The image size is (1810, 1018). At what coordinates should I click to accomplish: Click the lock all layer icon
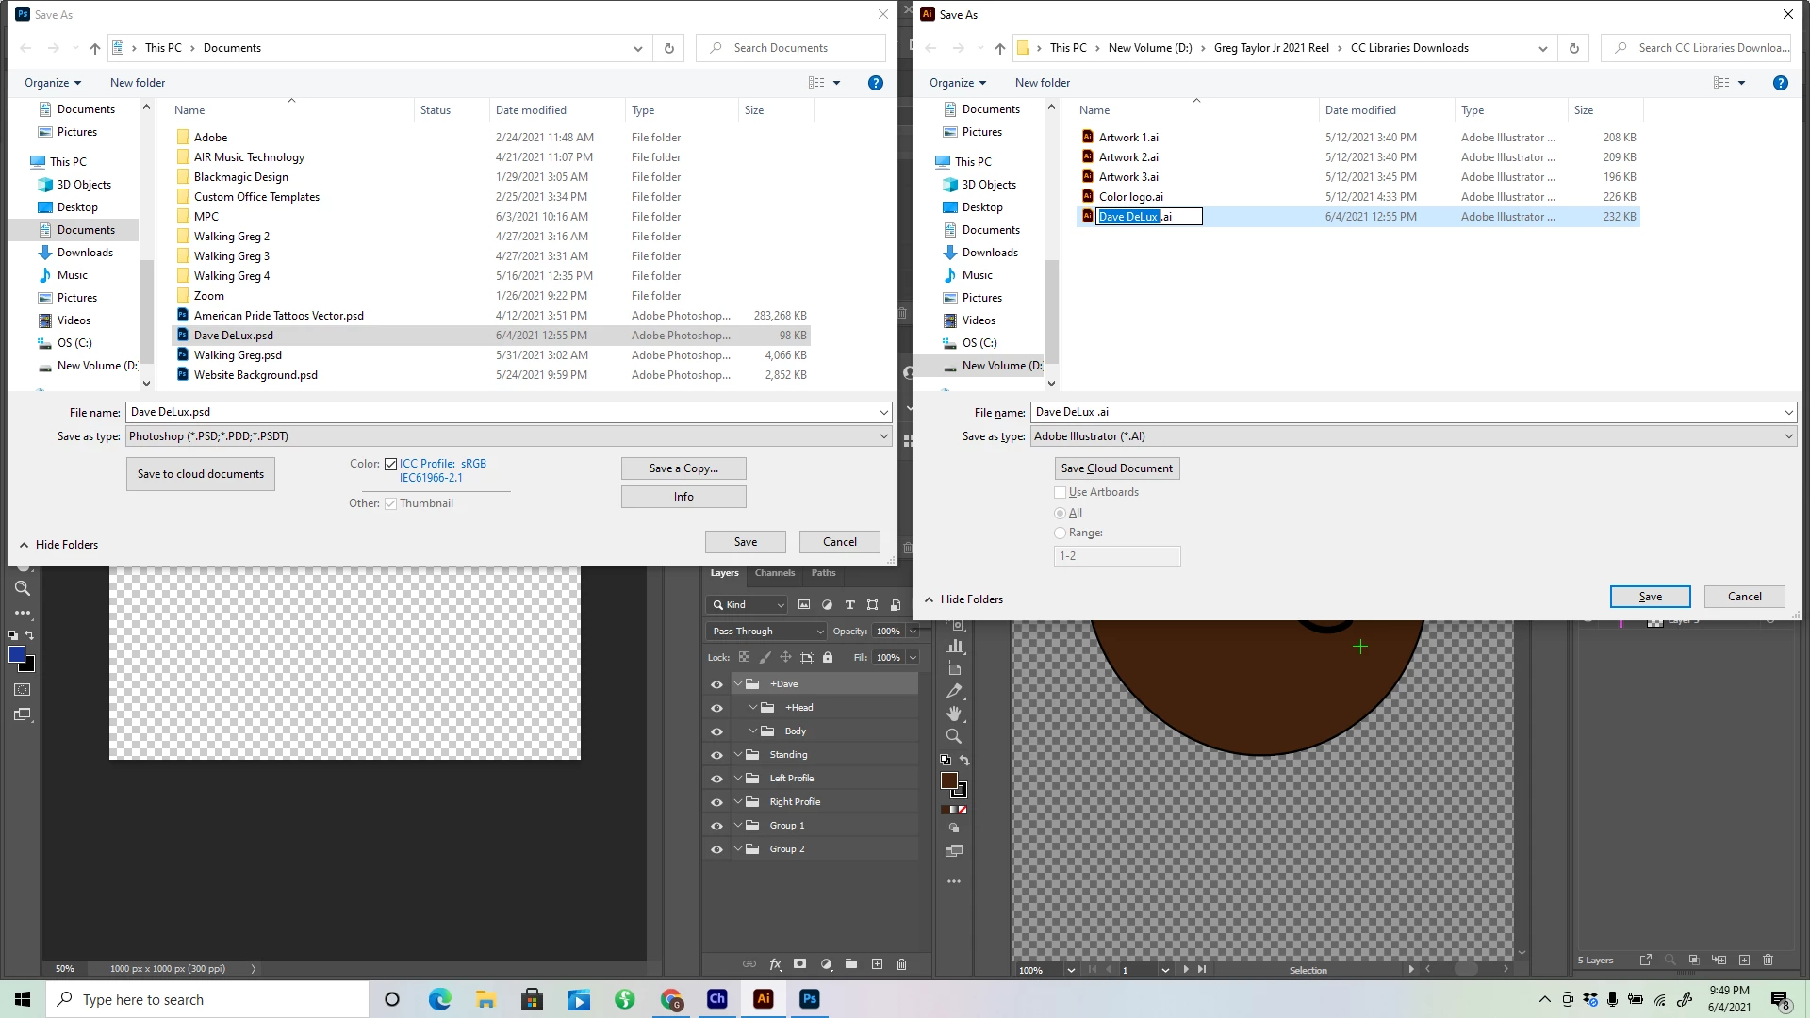coord(828,657)
